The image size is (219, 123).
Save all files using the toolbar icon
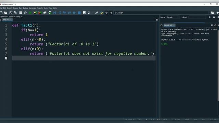click(x=15, y=13)
